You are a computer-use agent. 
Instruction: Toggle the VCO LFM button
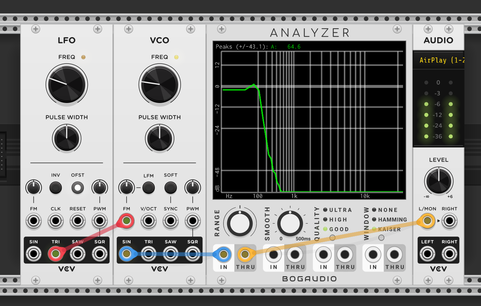pos(149,188)
